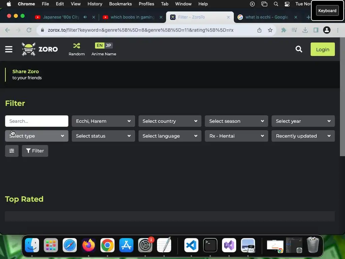Open macOS Control Center icon

click(x=287, y=4)
